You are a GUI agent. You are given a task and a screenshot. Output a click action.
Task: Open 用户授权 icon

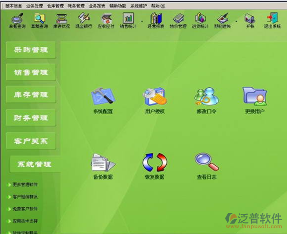(x=155, y=96)
